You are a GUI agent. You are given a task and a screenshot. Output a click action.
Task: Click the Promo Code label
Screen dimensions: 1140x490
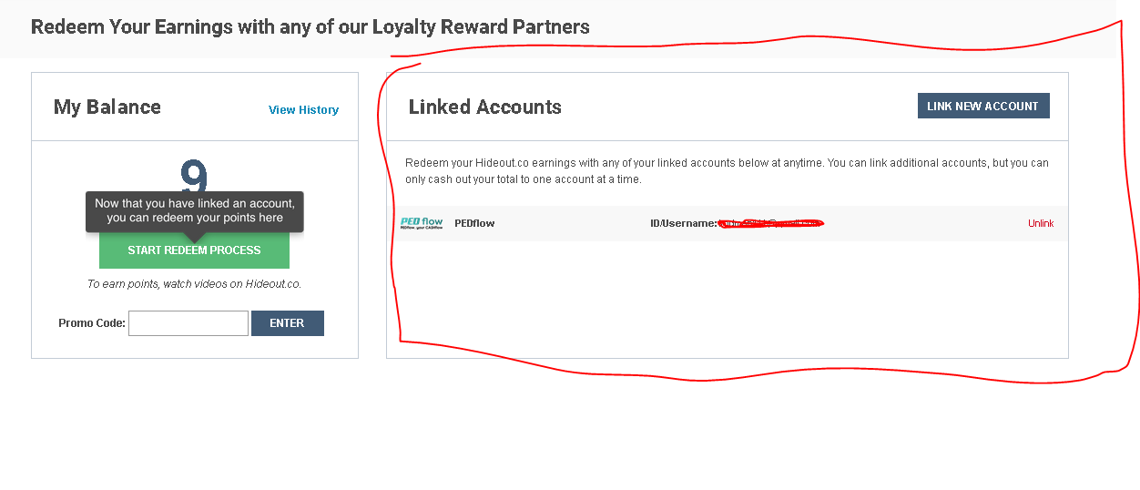click(x=92, y=323)
